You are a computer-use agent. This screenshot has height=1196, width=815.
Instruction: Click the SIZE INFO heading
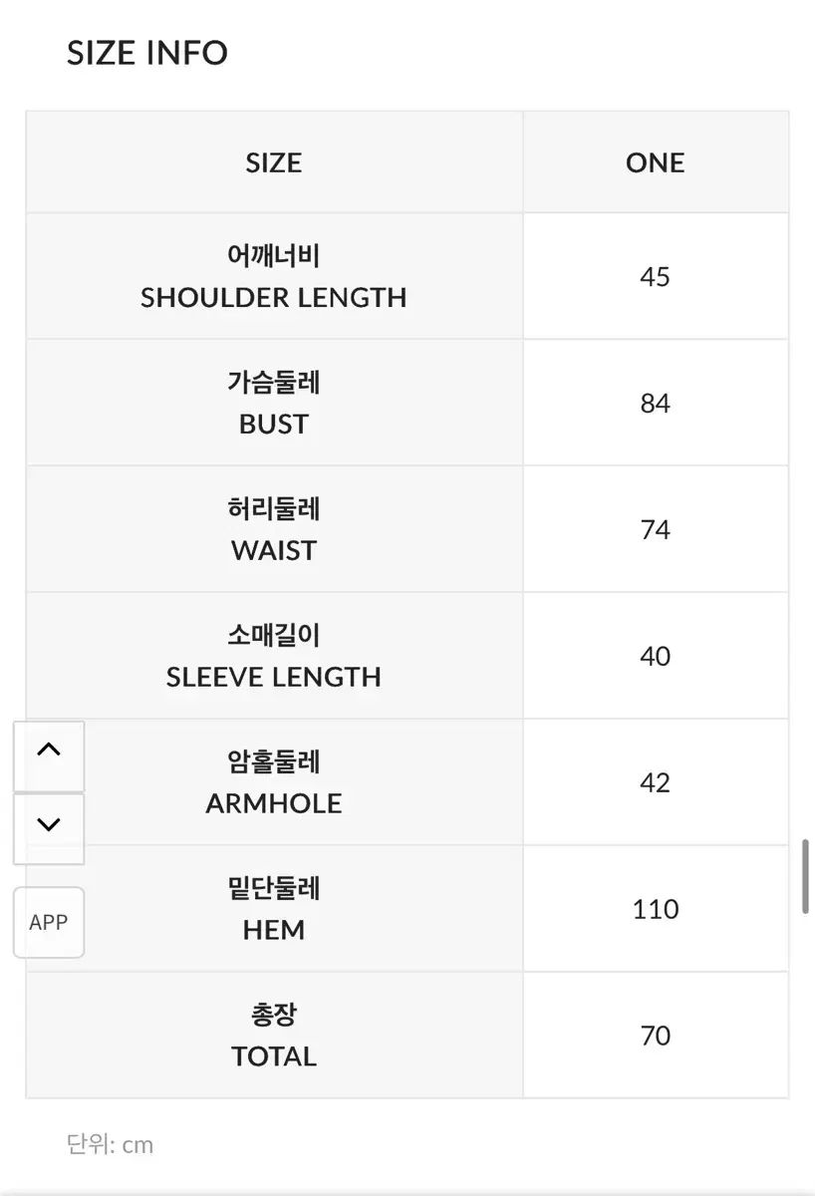pyautogui.click(x=147, y=53)
